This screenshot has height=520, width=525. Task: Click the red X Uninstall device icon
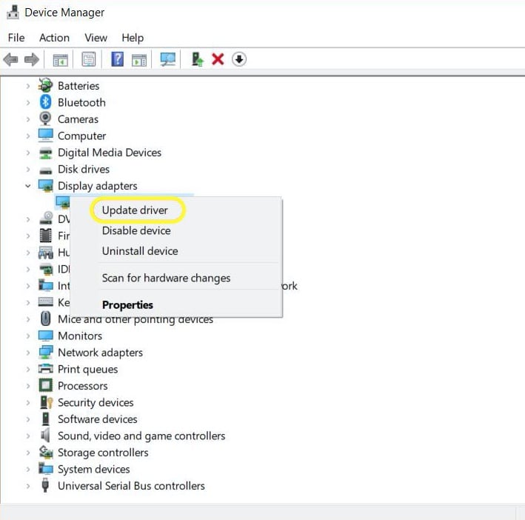pos(218,59)
